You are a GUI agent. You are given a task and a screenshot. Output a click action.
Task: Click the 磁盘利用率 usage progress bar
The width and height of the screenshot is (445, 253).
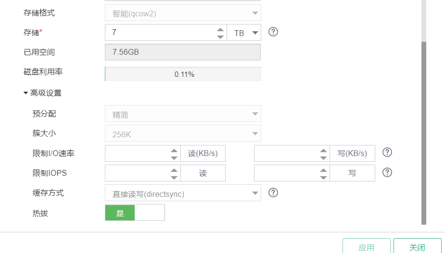[183, 74]
